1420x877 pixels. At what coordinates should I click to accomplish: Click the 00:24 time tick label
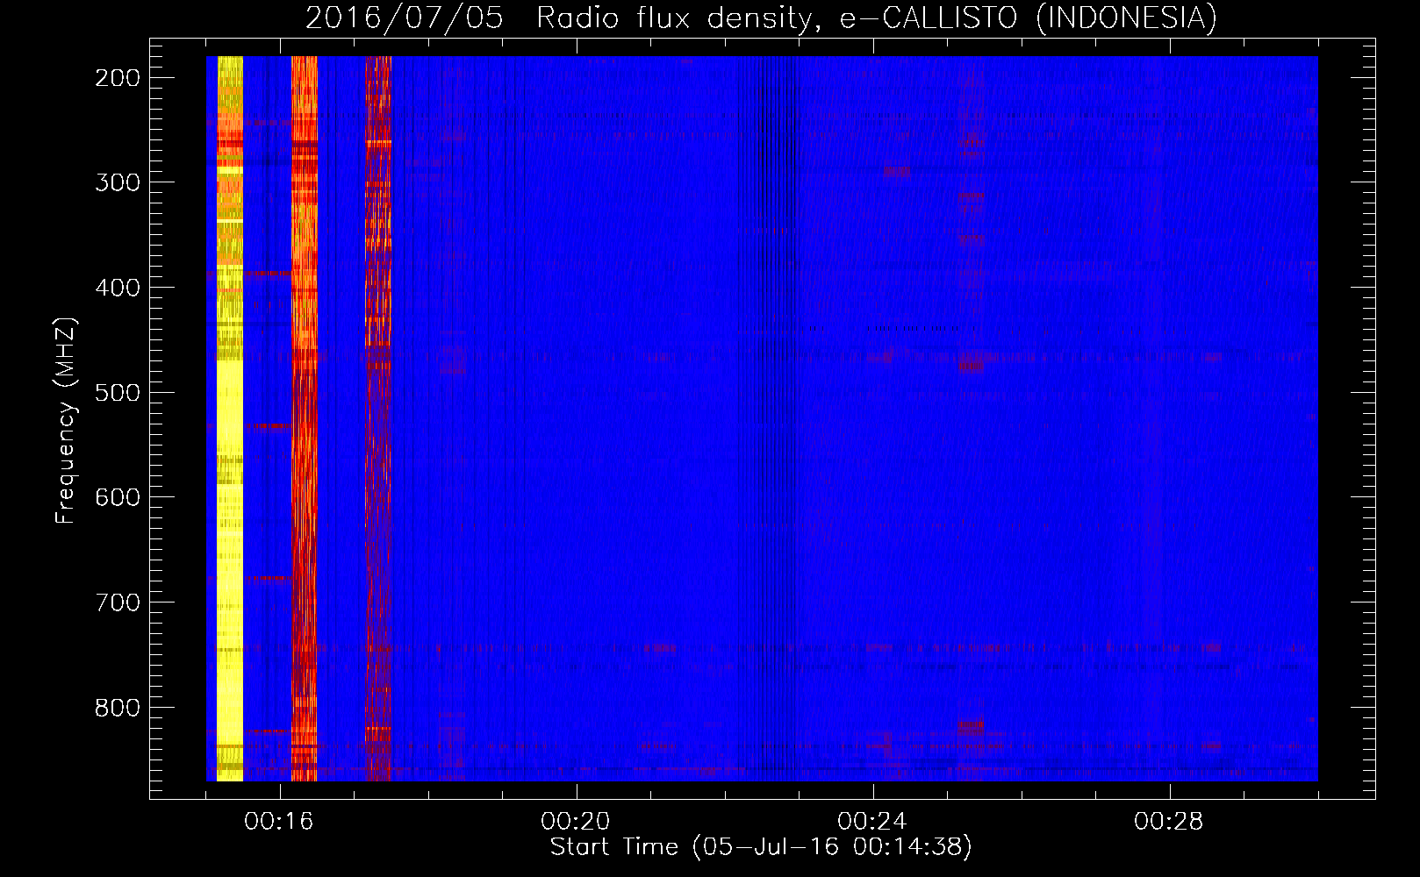pos(872,821)
